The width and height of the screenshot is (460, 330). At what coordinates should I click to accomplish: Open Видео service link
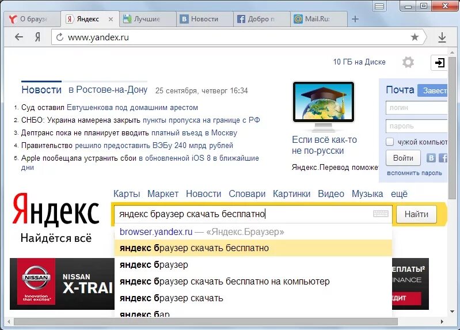[x=331, y=194]
